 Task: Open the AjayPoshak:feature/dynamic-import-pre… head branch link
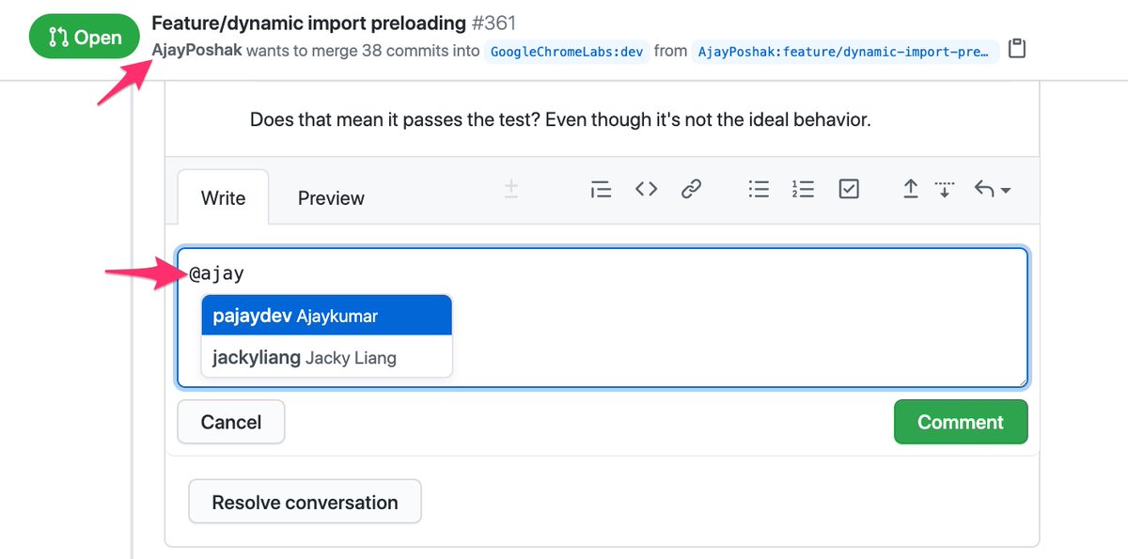[844, 51]
